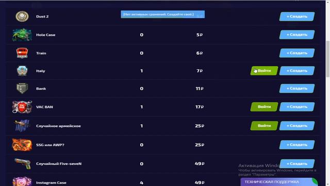Viewport: 330px width, 186px height.
Task: Click the VAC BAN case name
Action: click(x=45, y=107)
